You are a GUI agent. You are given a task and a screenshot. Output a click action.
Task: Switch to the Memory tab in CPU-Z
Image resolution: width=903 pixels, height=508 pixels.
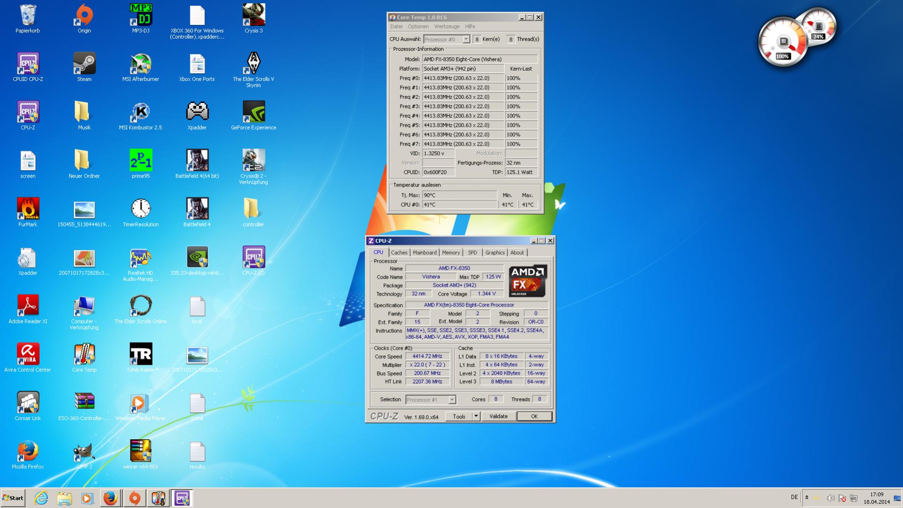pyautogui.click(x=450, y=253)
